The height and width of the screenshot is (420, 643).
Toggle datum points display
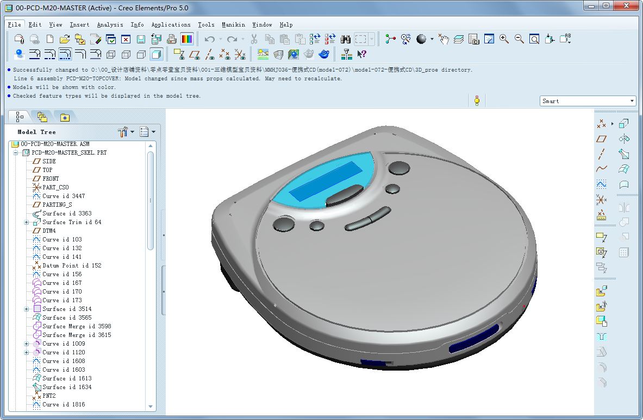(x=224, y=54)
